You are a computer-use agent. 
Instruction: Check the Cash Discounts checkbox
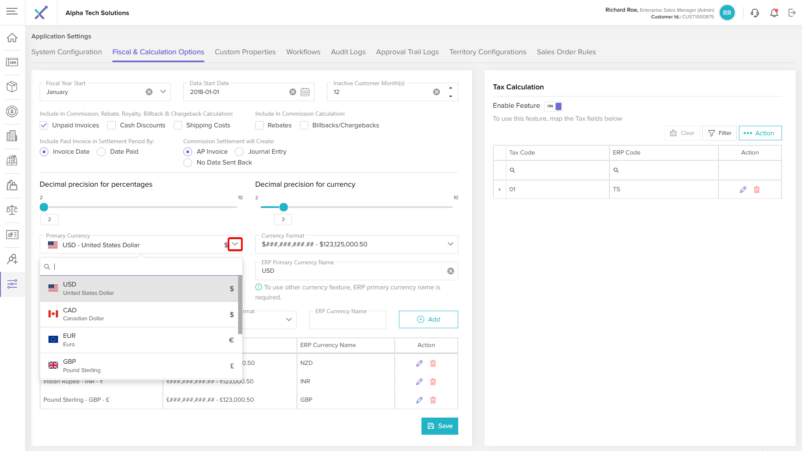[x=112, y=125]
